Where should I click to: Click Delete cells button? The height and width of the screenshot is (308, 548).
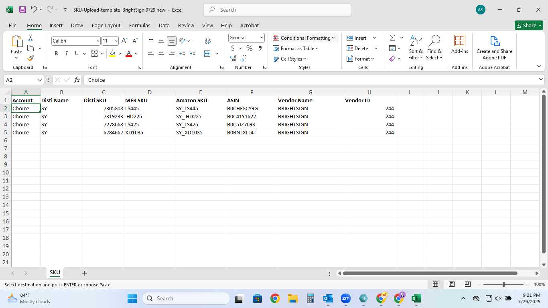357,48
